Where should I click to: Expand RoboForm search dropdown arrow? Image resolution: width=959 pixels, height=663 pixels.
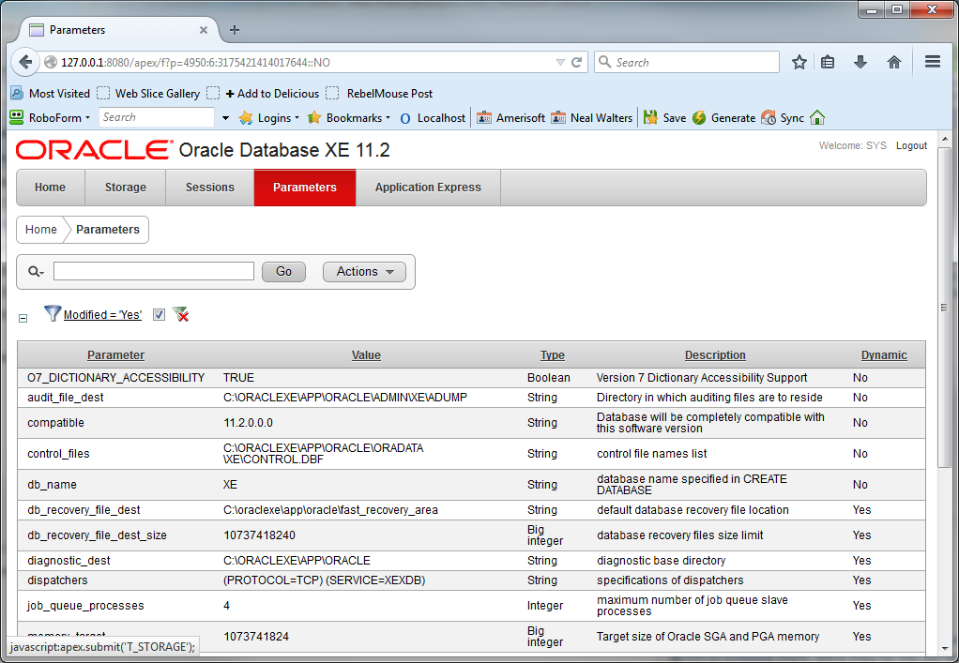pyautogui.click(x=226, y=118)
